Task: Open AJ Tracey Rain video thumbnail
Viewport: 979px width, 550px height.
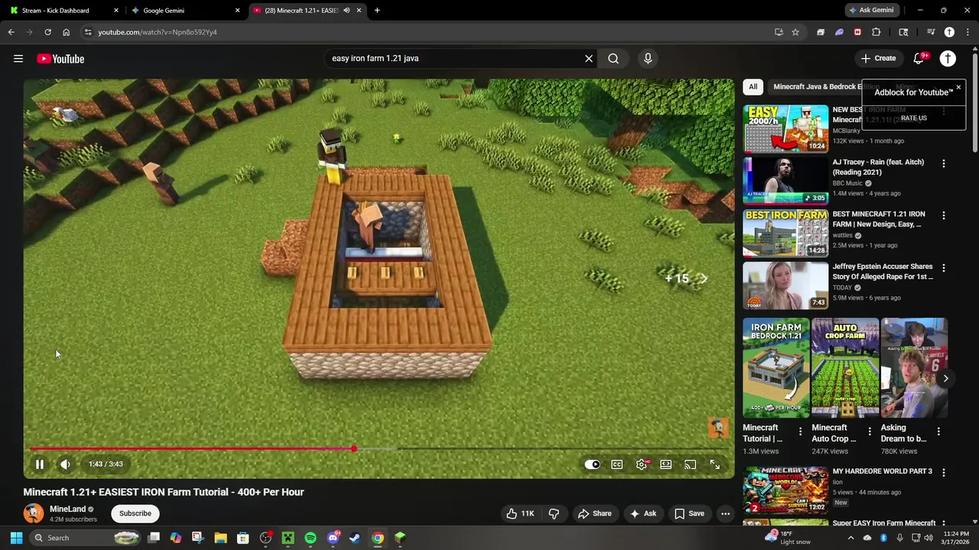Action: tap(785, 180)
